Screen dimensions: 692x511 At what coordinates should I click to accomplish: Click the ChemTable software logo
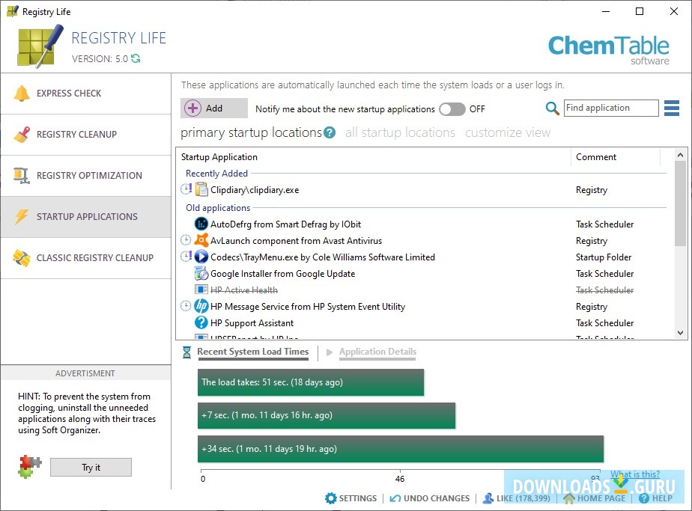coord(609,50)
